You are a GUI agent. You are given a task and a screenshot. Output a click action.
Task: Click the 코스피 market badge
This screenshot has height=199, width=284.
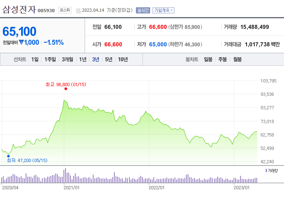pyautogui.click(x=65, y=10)
